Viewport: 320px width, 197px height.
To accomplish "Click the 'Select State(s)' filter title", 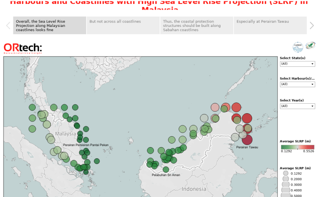I will (x=293, y=58).
